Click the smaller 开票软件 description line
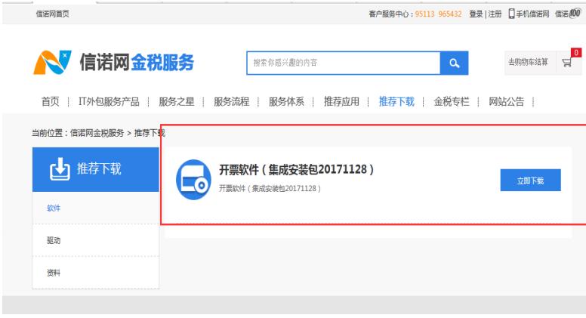 (270, 188)
